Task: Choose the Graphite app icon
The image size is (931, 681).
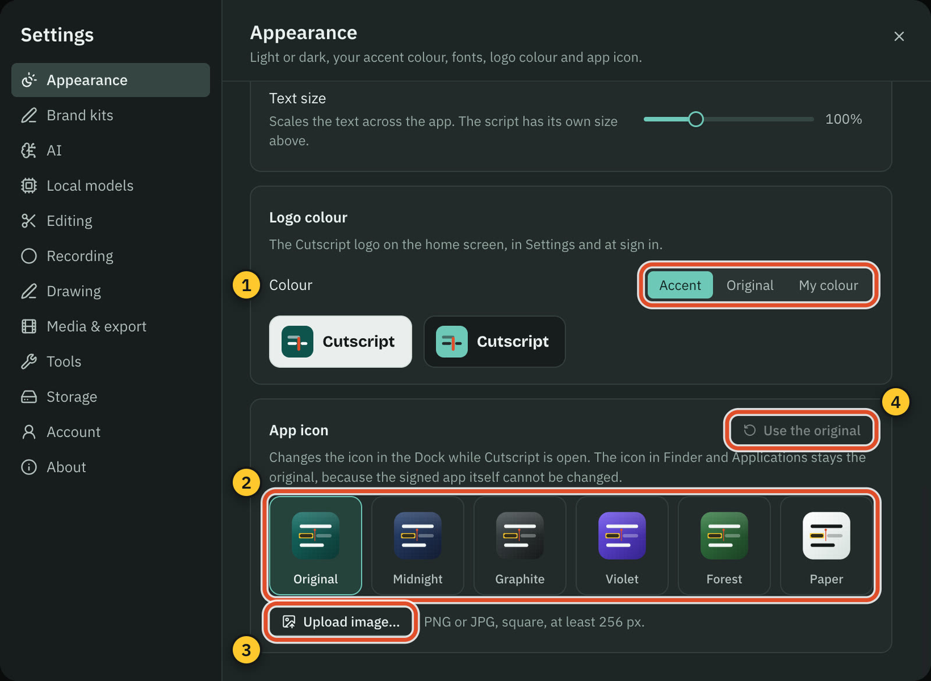Action: click(520, 545)
